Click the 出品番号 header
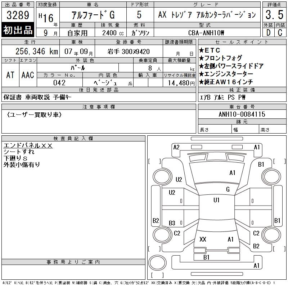 tap(18, 4)
